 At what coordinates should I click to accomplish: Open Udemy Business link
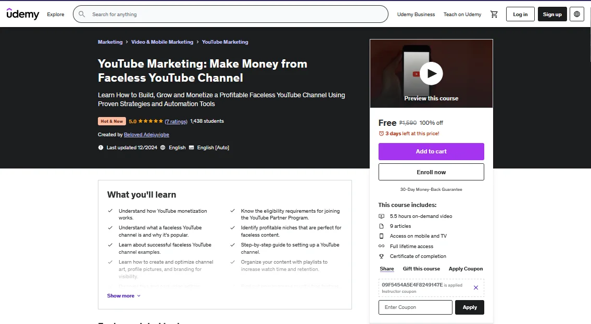416,14
